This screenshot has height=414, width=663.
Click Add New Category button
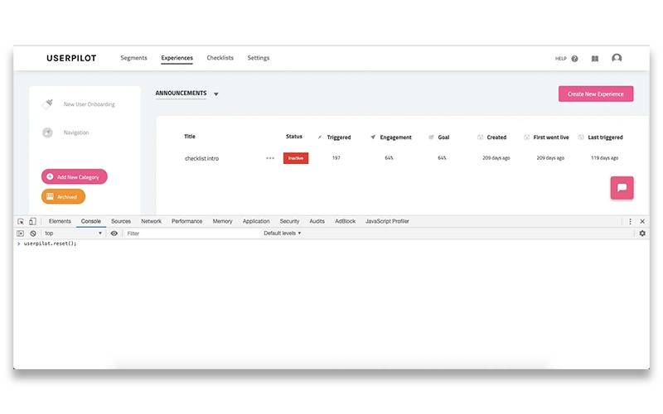pyautogui.click(x=75, y=176)
